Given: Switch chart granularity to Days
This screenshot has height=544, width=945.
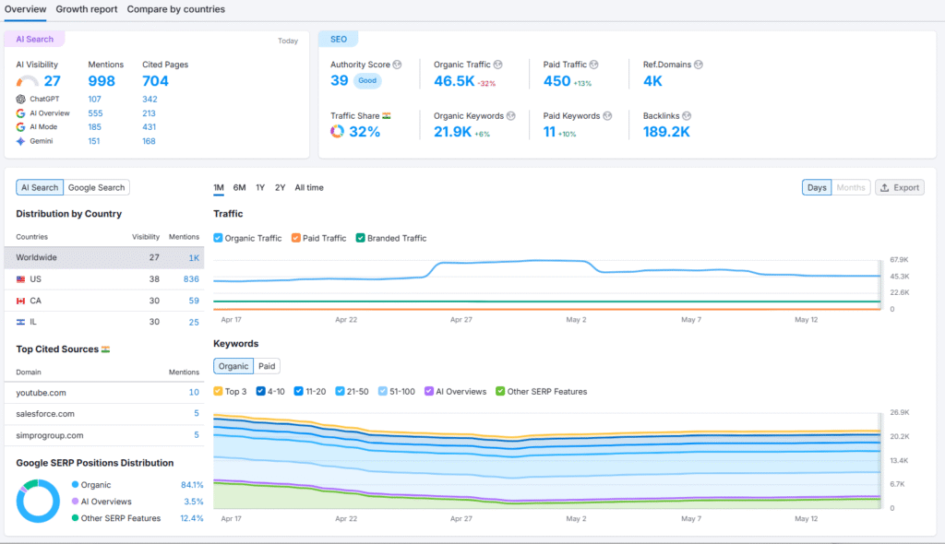Looking at the screenshot, I should click(817, 187).
